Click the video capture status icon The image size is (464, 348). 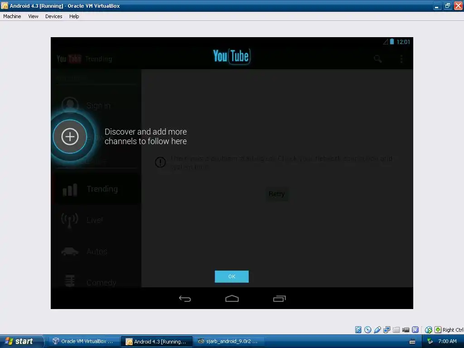406,330
